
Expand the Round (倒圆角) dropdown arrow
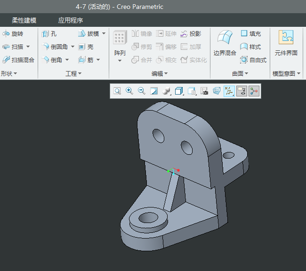point(72,47)
